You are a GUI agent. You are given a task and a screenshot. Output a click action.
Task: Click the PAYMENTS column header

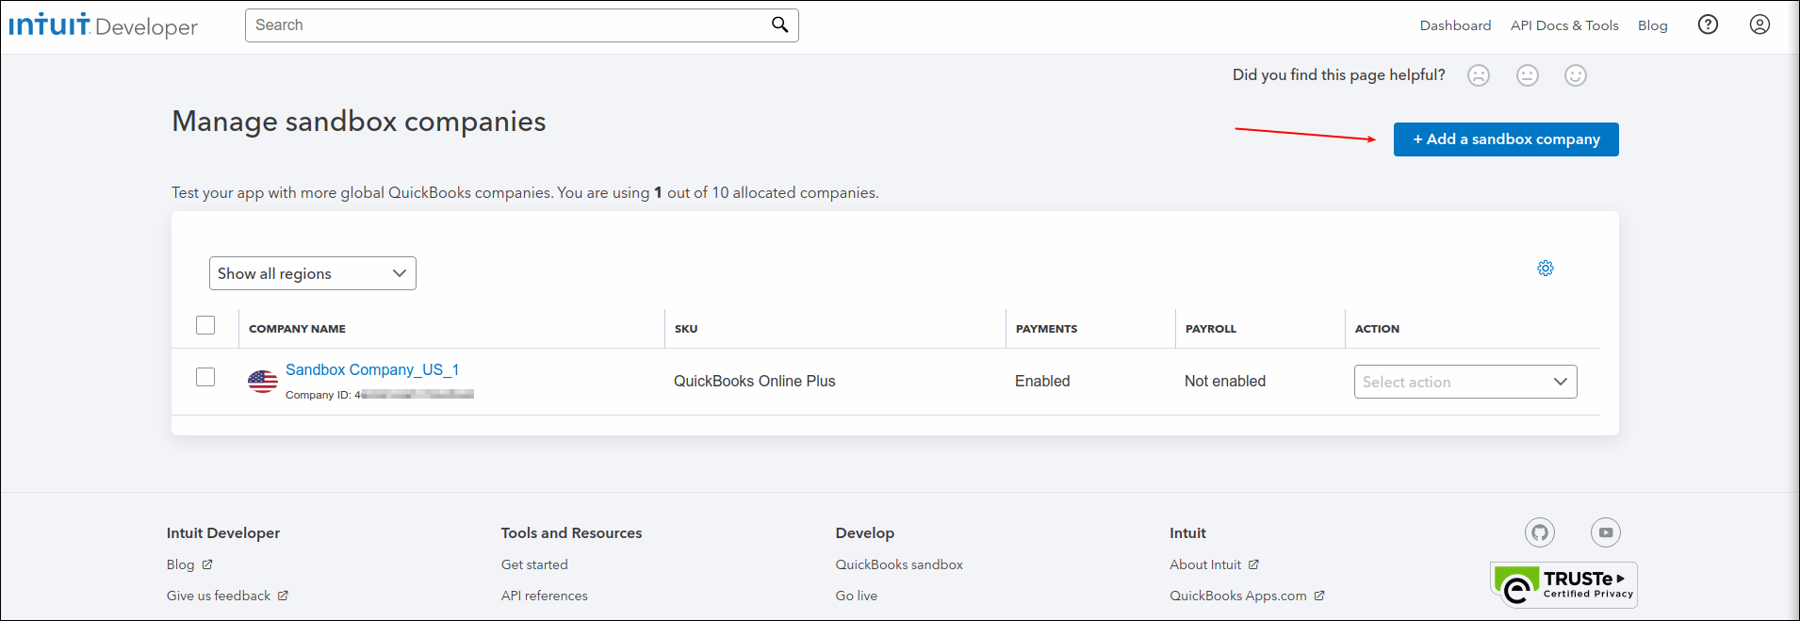[1046, 329]
